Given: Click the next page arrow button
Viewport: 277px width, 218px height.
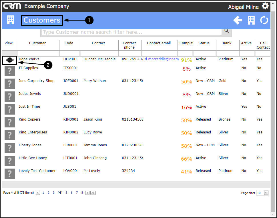Looking at the screenshot, I should [x=87, y=193].
